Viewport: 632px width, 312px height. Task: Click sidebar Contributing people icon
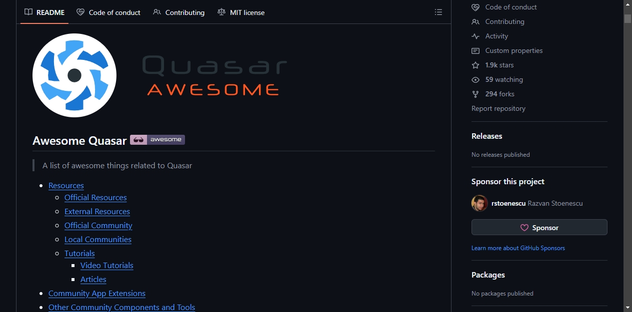[475, 21]
